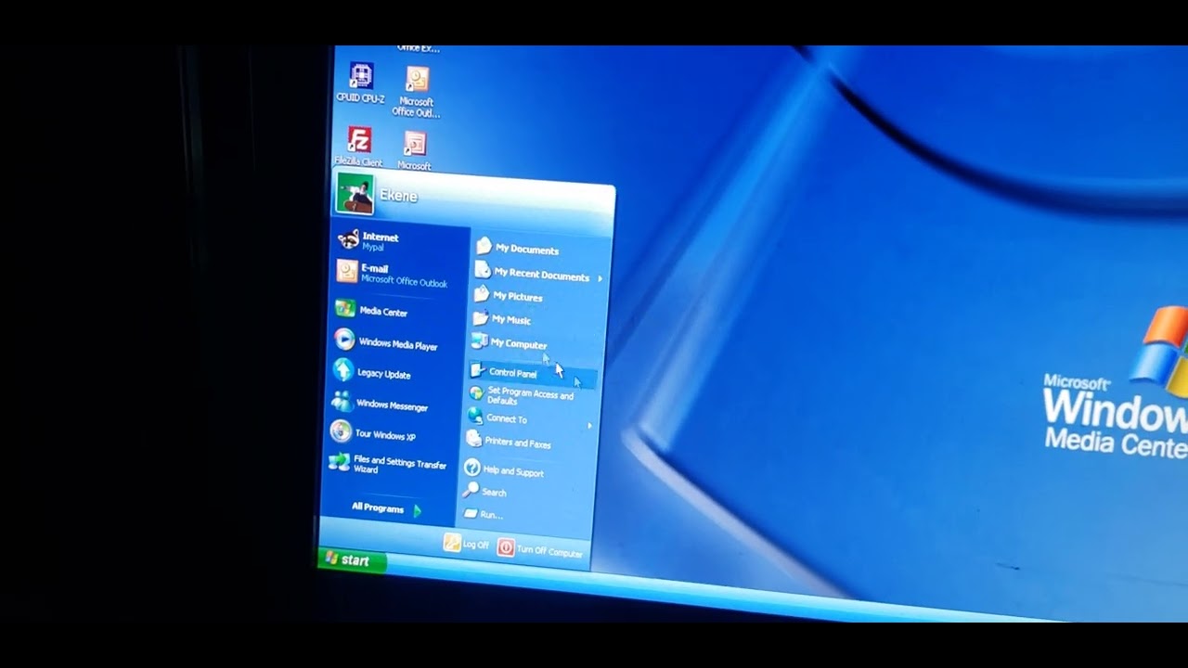Viewport: 1188px width, 668px height.
Task: Expand All Programs
Action: pyautogui.click(x=386, y=508)
